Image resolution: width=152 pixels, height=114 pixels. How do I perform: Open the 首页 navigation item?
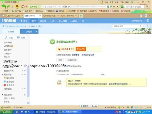pyautogui.click(x=24, y=21)
